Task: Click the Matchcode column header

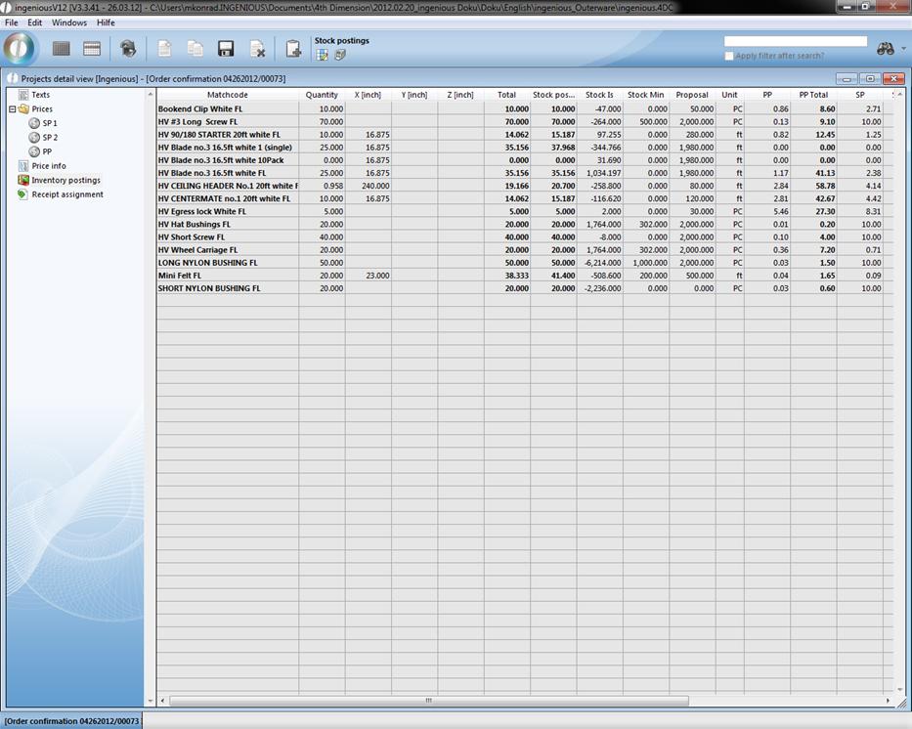Action: click(x=228, y=95)
